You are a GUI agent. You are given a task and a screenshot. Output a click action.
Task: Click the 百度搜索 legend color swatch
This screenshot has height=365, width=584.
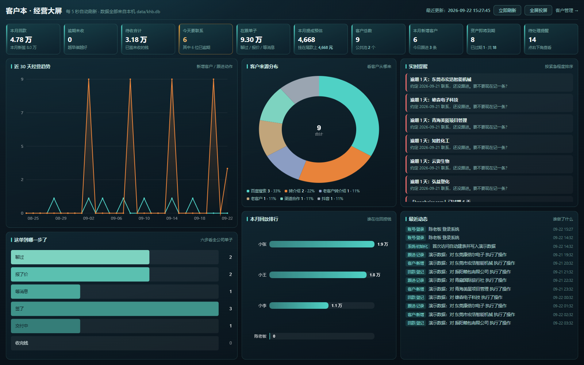(x=248, y=191)
